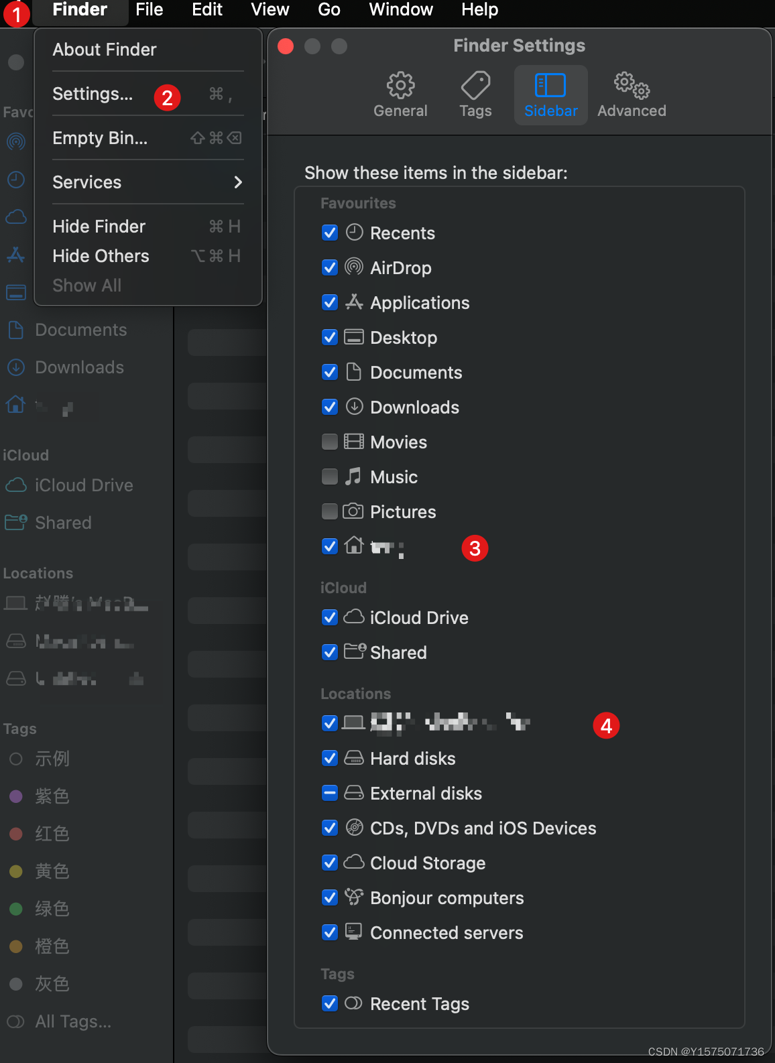Click the CDs, DVDs disc icon

[x=354, y=827]
